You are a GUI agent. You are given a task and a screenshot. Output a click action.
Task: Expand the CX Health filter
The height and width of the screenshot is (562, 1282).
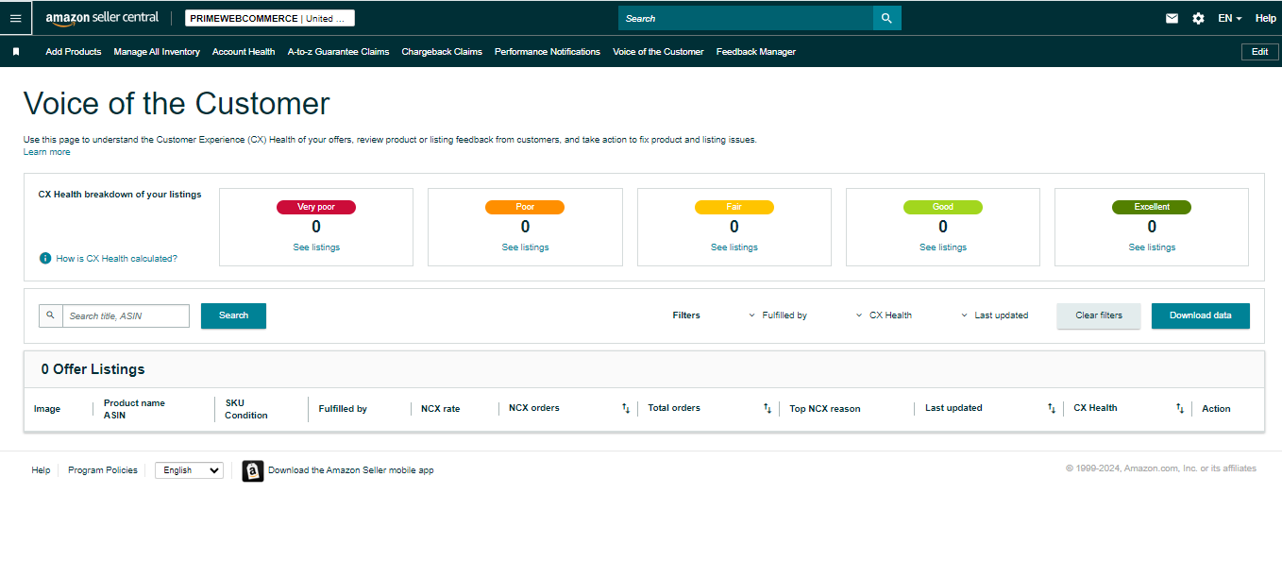(884, 315)
